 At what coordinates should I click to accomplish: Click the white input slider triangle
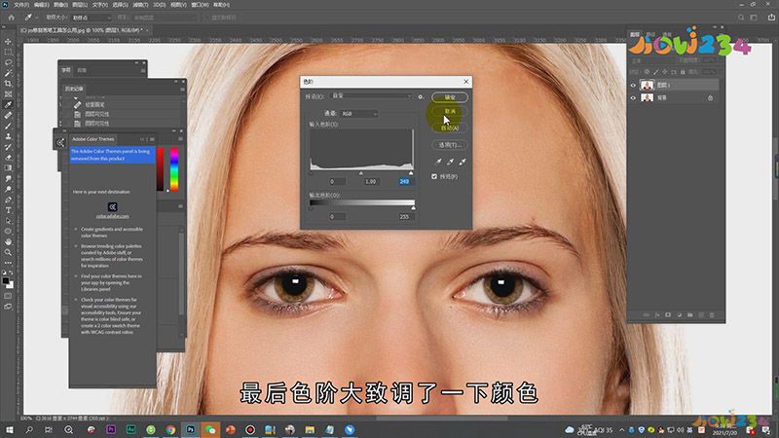coord(411,173)
